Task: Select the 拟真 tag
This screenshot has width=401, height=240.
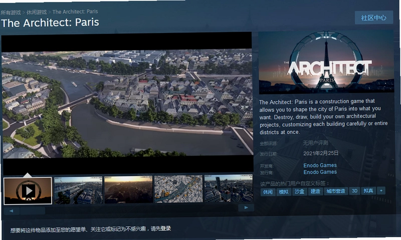Action: (x=368, y=191)
